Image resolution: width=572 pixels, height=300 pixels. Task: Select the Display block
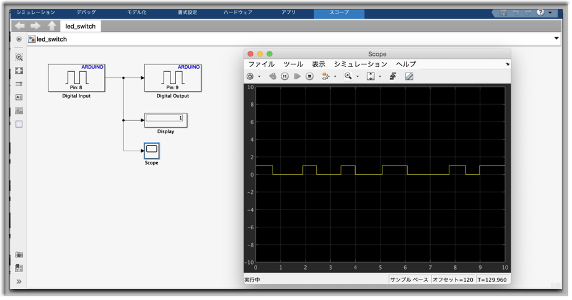coord(165,120)
